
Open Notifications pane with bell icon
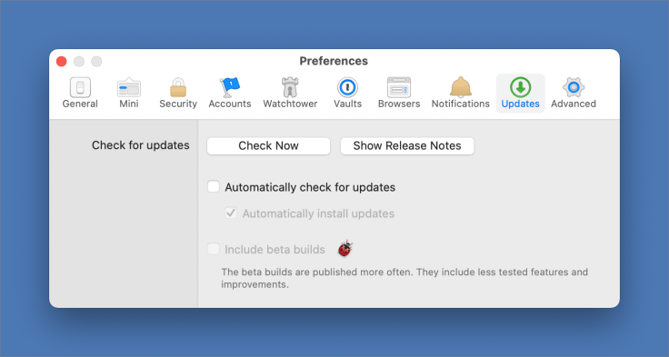pyautogui.click(x=460, y=93)
